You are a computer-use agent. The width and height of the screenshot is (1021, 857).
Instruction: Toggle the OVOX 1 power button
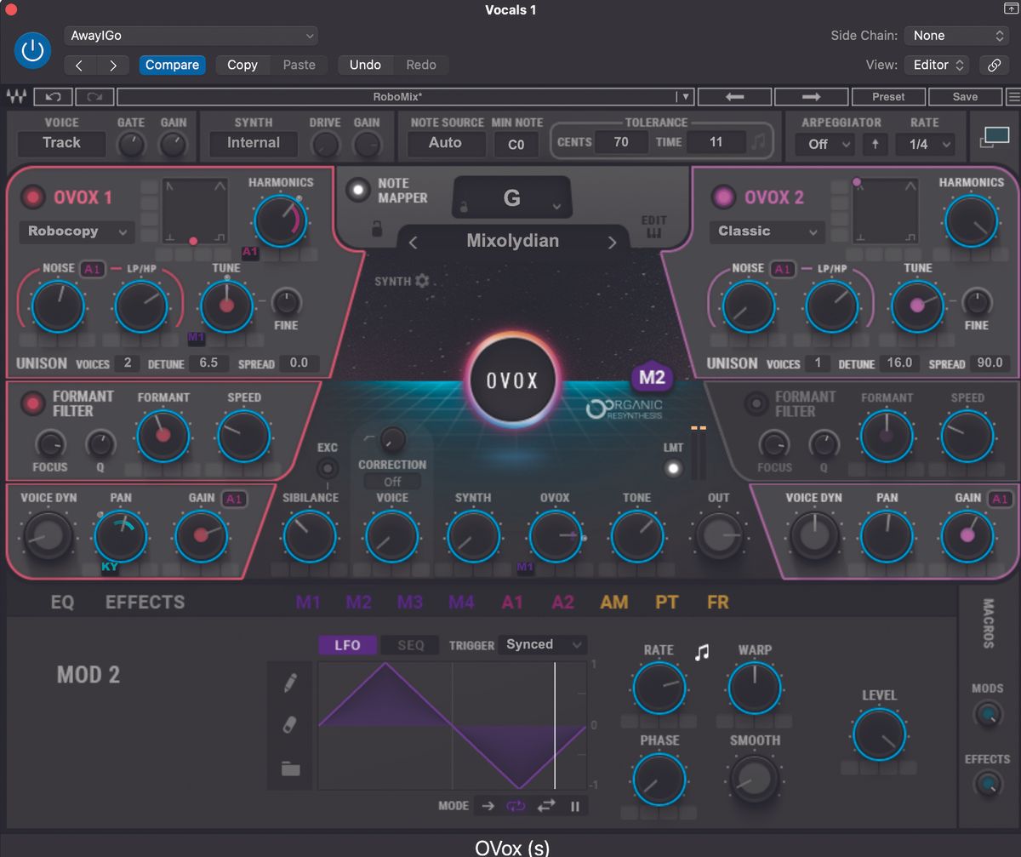pyautogui.click(x=32, y=197)
